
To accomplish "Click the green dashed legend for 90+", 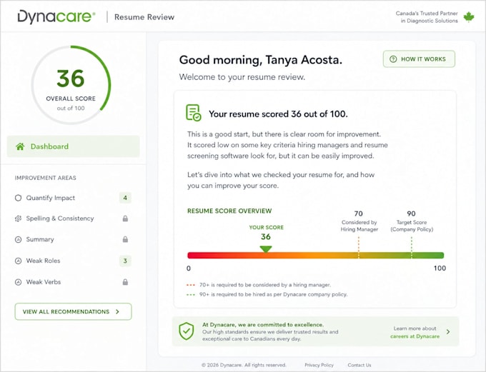I will [191, 295].
